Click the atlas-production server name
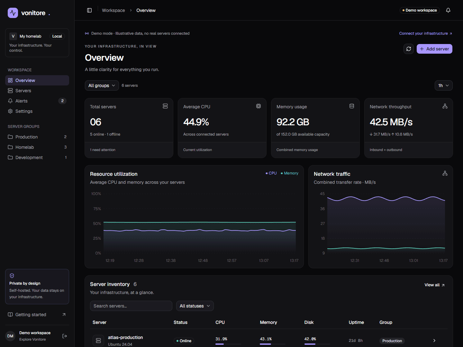 tap(125, 337)
